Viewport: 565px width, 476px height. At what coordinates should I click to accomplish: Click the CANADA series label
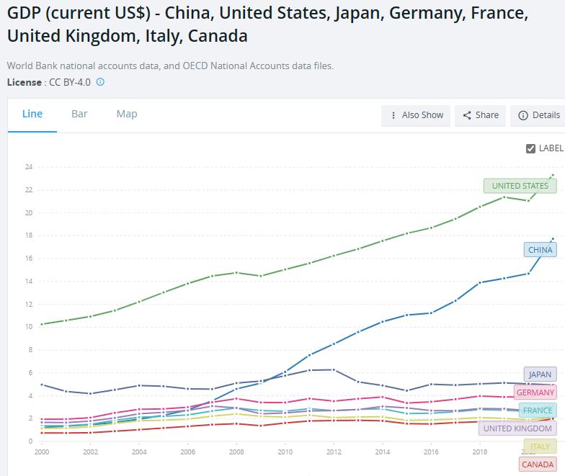coord(538,464)
